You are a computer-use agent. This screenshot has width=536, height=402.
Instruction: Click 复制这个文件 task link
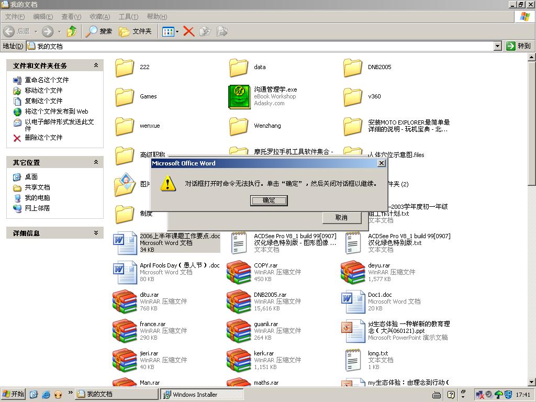(44, 101)
